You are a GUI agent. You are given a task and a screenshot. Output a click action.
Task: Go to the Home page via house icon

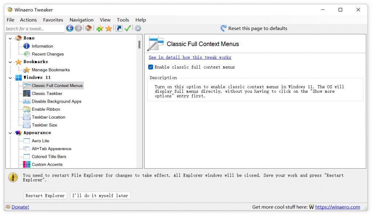pos(88,28)
